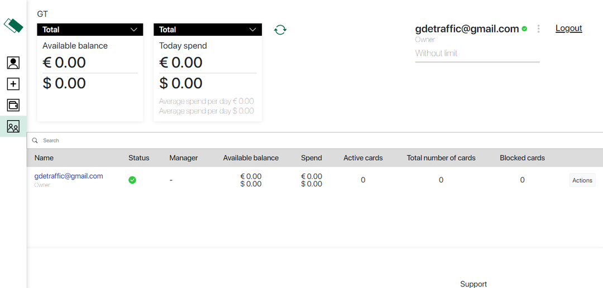Click the plus icon in sidebar

13,84
